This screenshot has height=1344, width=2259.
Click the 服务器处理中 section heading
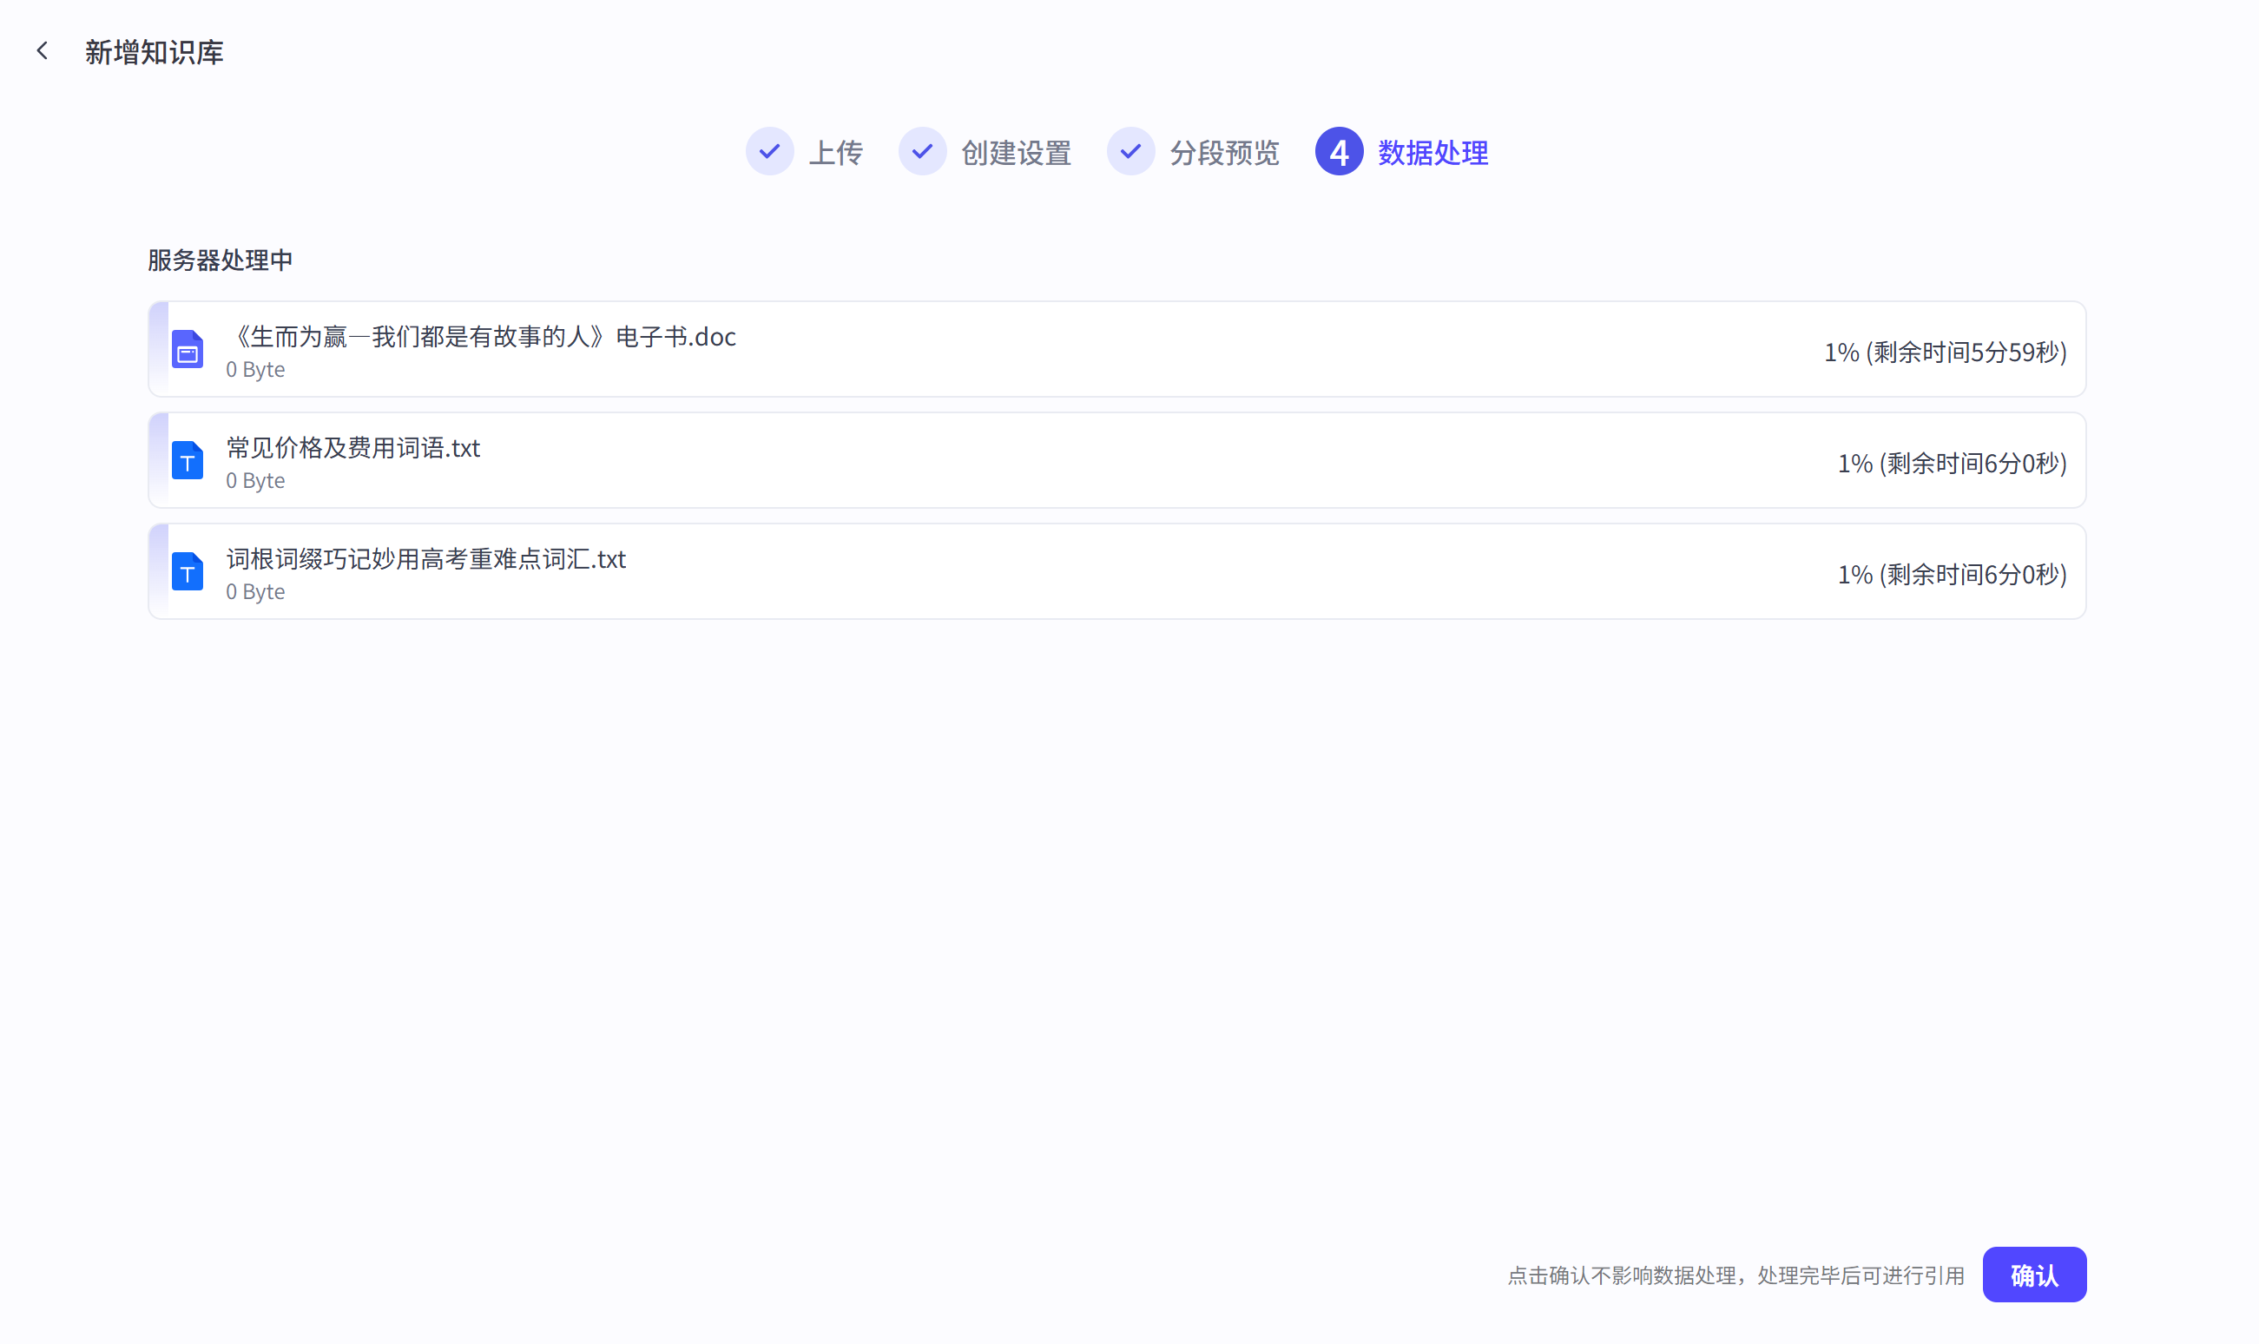220,260
